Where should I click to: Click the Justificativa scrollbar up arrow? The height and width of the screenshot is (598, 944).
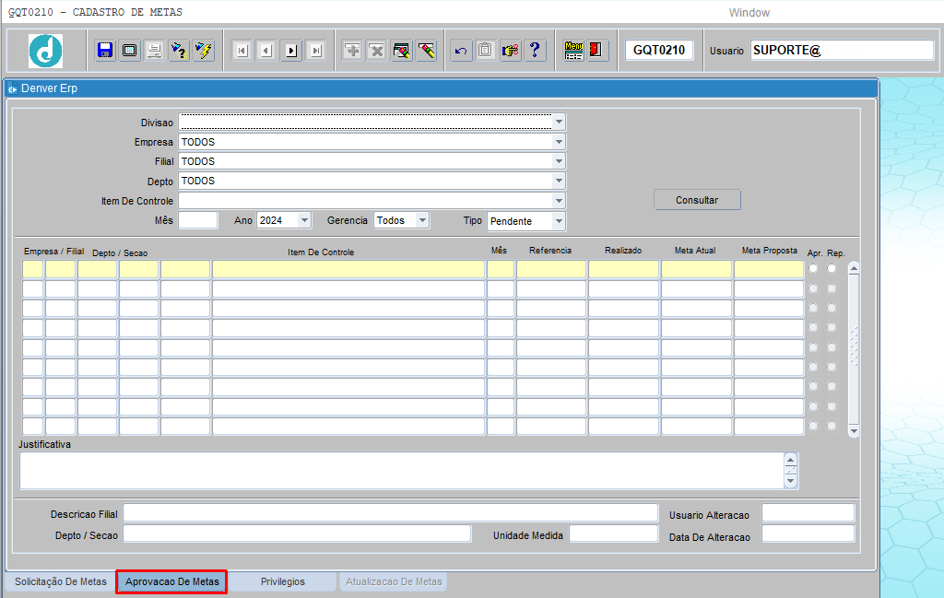(790, 460)
